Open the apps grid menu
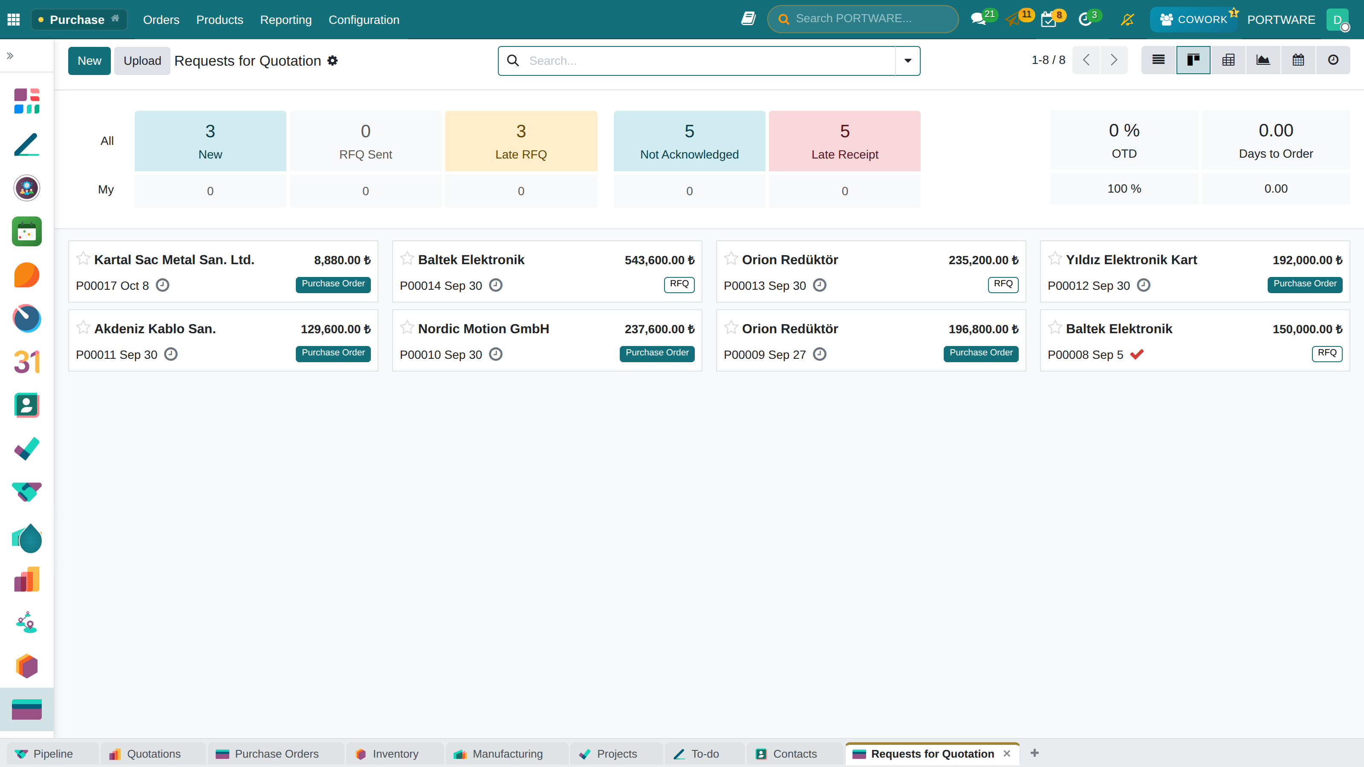The height and width of the screenshot is (767, 1364). [x=14, y=20]
